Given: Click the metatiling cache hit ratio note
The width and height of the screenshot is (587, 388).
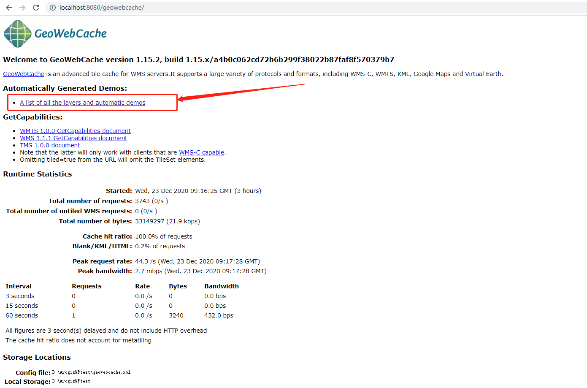Looking at the screenshot, I should pos(78,340).
